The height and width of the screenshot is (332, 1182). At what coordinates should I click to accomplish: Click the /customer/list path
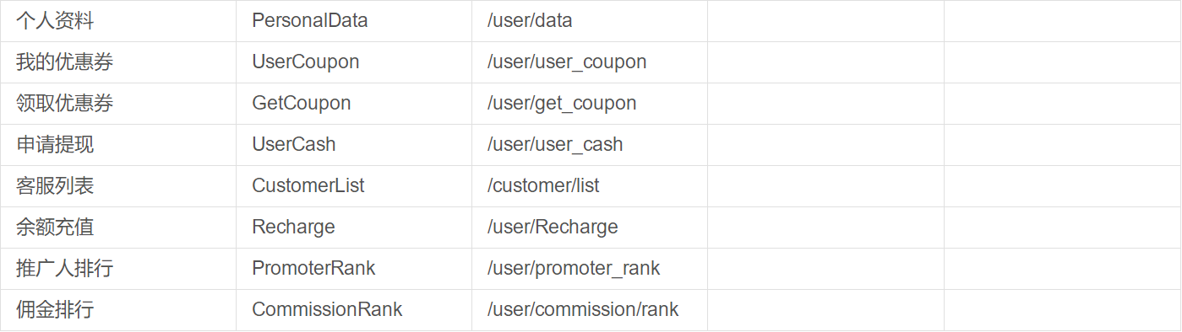543,185
